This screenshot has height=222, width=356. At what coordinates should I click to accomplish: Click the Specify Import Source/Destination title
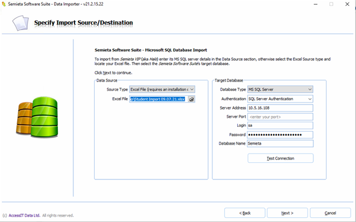pyautogui.click(x=83, y=23)
